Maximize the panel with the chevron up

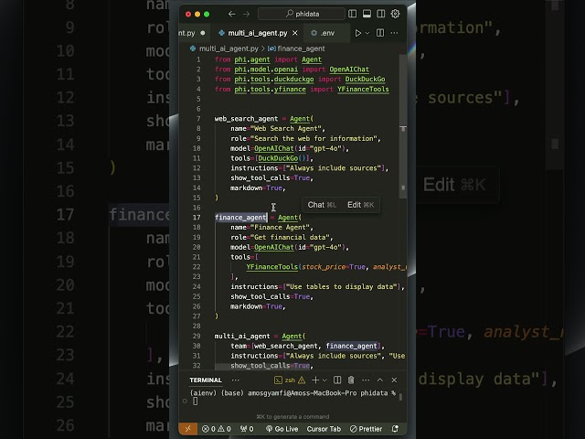click(x=380, y=380)
